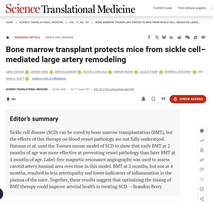Open the Current Issue menu item

pos(163,8)
